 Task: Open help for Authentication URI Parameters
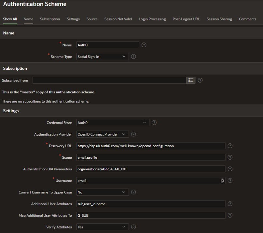pos(230,169)
